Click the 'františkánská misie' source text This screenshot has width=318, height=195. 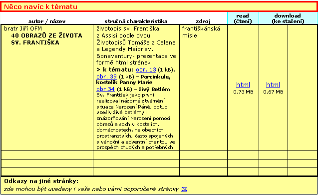(201, 32)
